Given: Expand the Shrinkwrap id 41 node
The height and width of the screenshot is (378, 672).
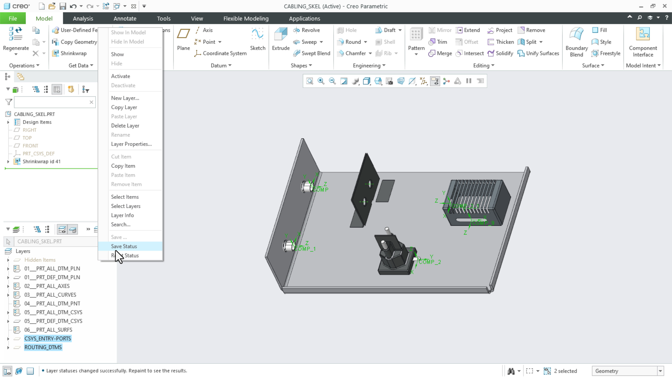Looking at the screenshot, I should pos(8,162).
